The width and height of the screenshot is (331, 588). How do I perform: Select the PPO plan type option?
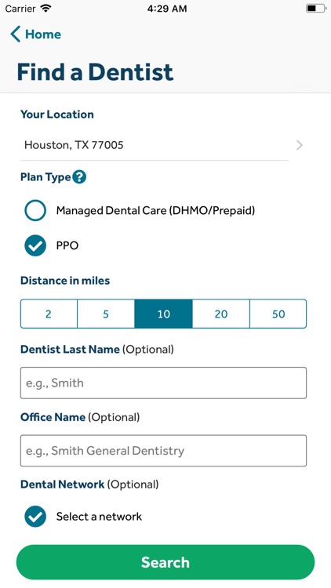[35, 245]
